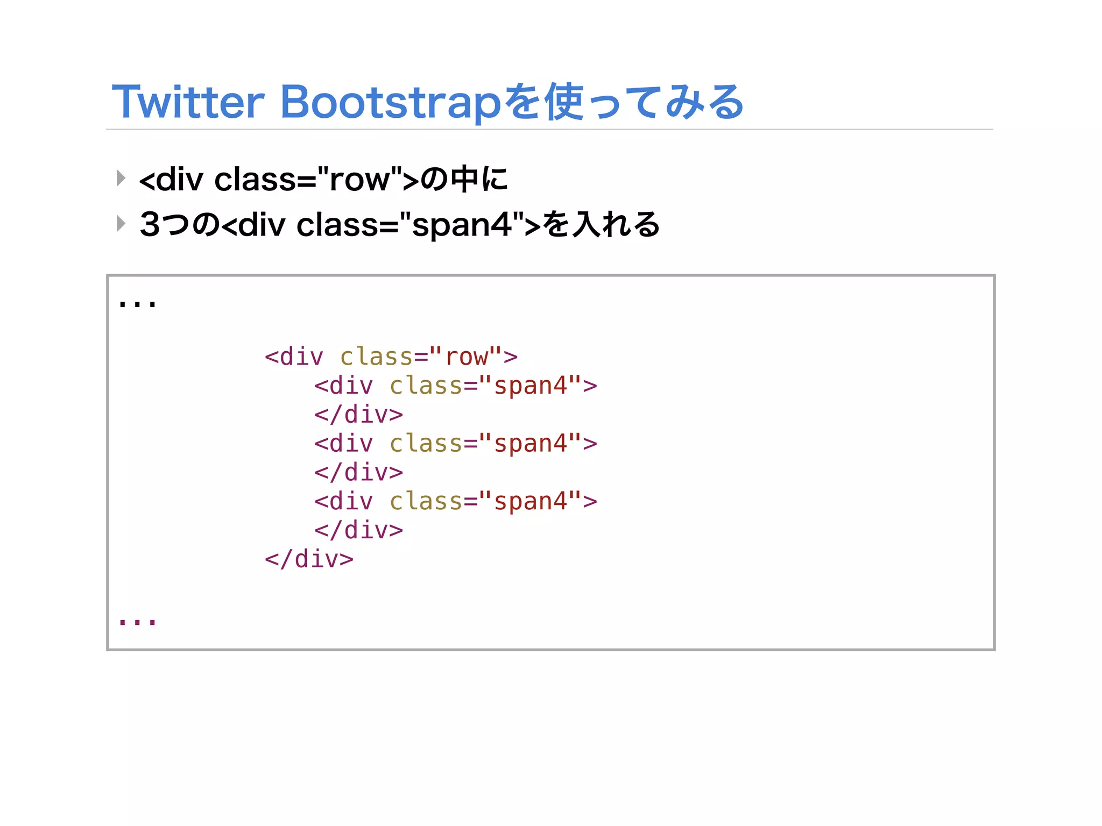Select the bullet text ending with を入れる
Viewport: 1102px width, 826px height.
point(399,224)
